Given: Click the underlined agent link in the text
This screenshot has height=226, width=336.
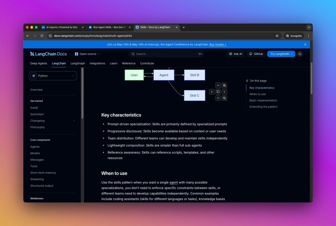Looking at the screenshot, I should tap(174, 182).
